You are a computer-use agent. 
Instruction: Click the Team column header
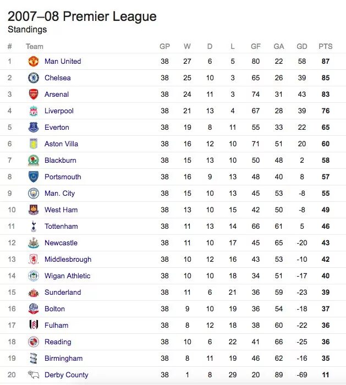click(x=35, y=46)
